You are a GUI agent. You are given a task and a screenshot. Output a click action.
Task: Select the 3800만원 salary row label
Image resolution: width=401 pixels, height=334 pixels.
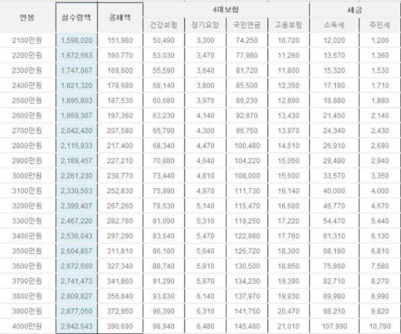coord(27,296)
